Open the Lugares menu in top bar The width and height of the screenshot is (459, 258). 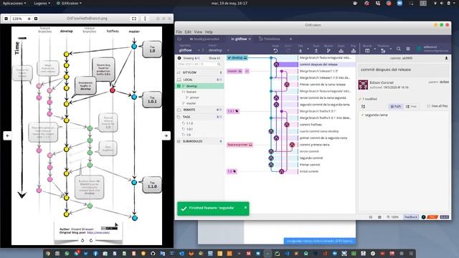[42, 3]
